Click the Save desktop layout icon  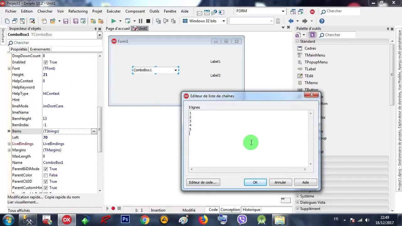pos(293,11)
